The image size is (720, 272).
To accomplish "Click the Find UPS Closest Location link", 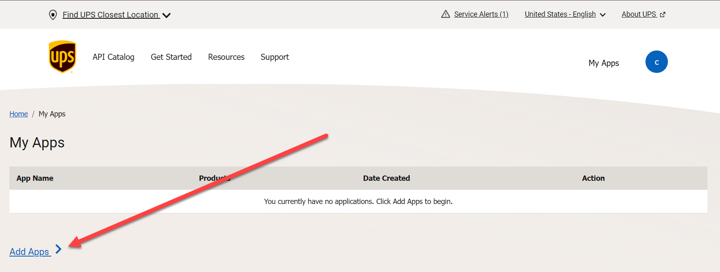I will click(x=110, y=15).
